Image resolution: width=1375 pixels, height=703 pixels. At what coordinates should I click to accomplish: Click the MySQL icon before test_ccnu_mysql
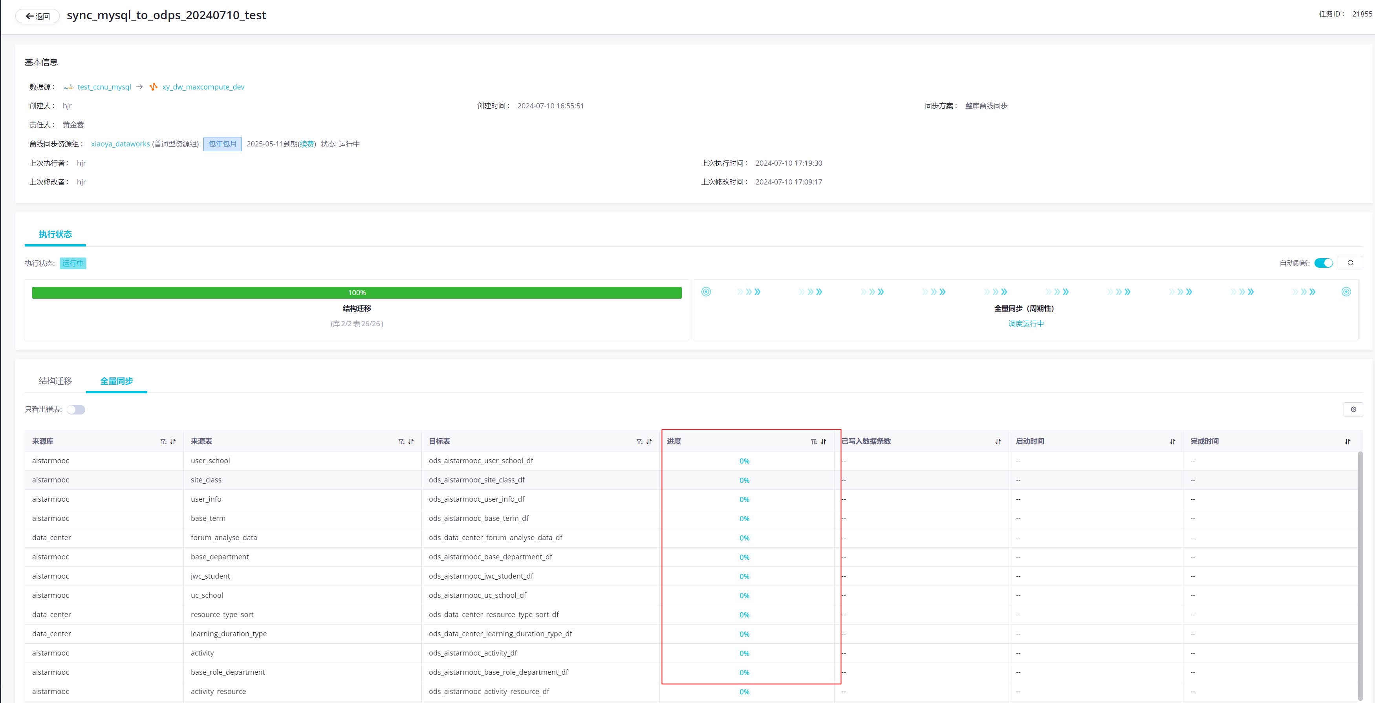pos(68,87)
